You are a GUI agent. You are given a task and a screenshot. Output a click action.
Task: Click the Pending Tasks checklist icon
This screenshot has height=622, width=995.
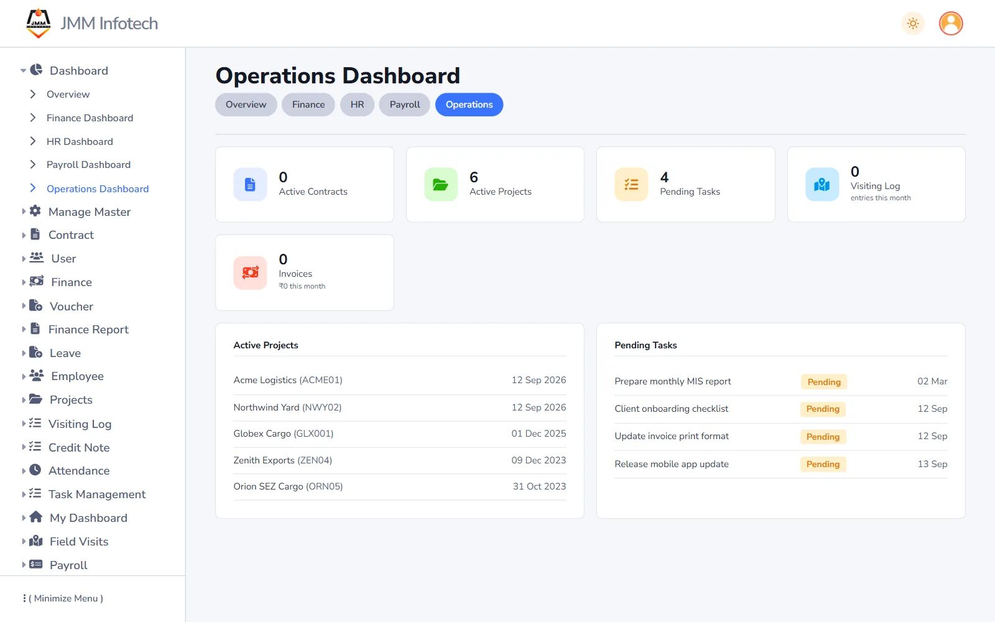631,185
